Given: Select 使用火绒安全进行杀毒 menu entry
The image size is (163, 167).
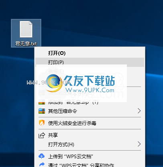Looking at the screenshot, I should pos(90,123).
